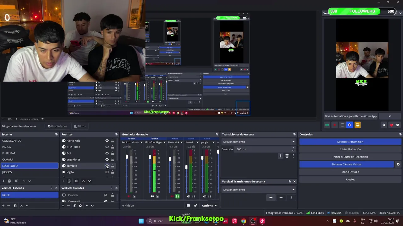Toggle Alerta Kick green monitoring headphone
Screen dimensions: 403x226
pos(177,196)
